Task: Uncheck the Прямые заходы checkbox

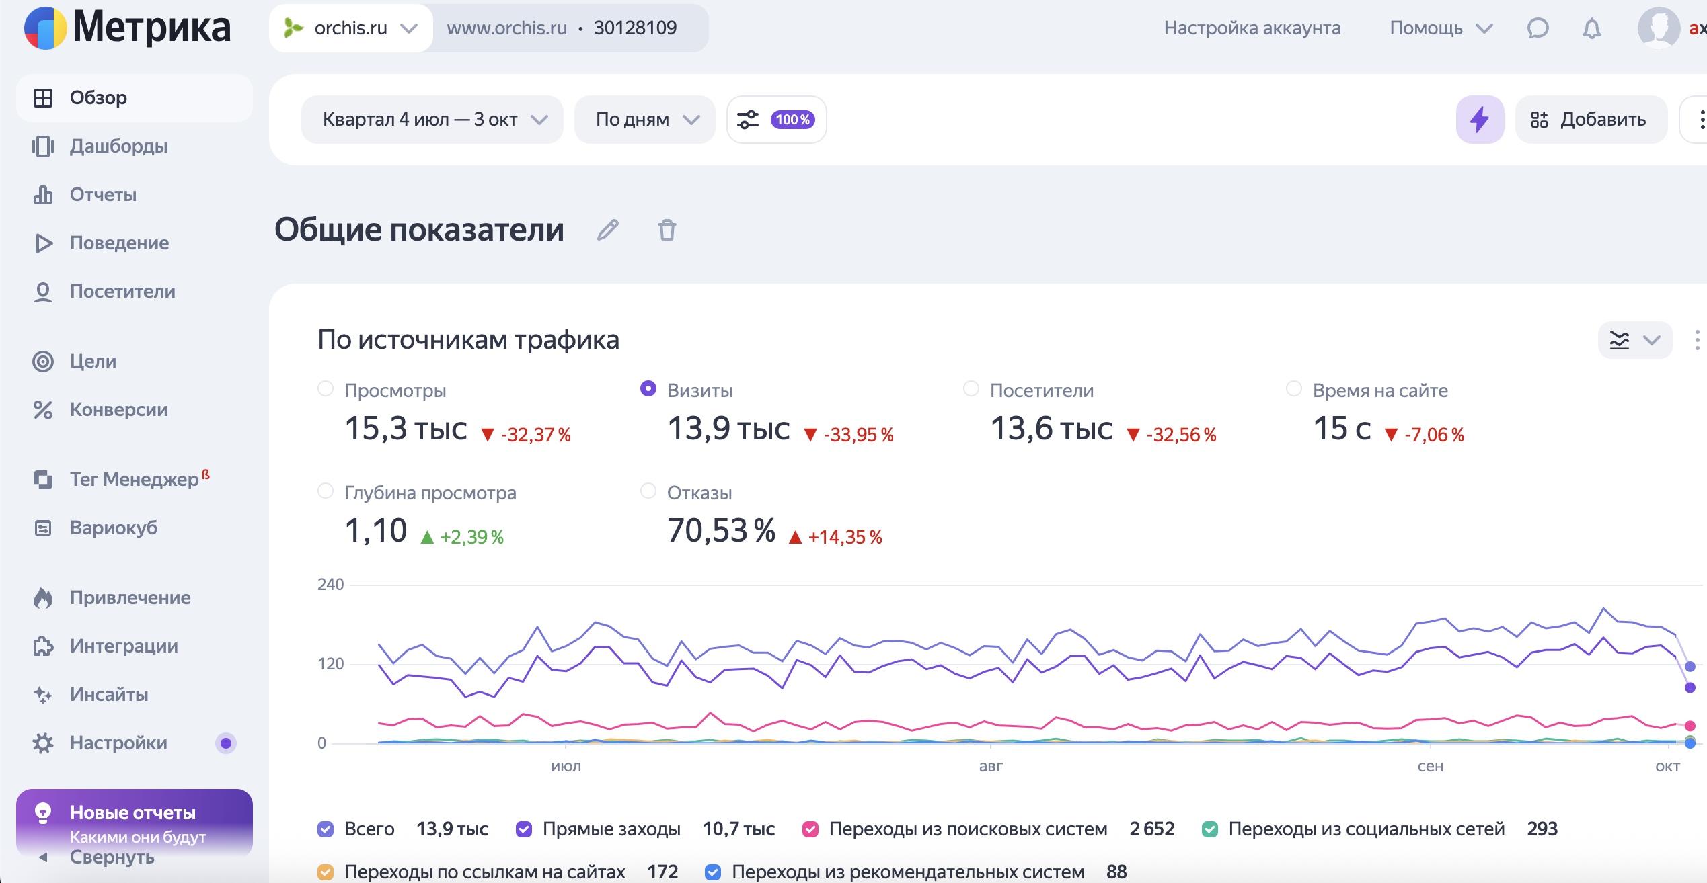Action: [524, 829]
